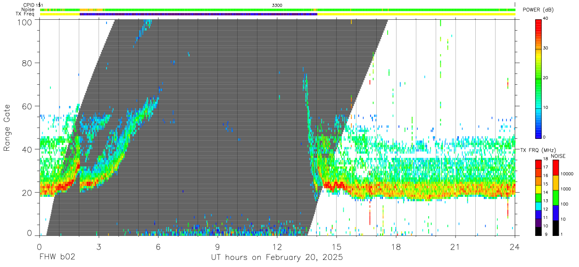The image size is (579, 267).
Task: Click the 16 MHz label on TX FRQ scale
Action: (546, 176)
